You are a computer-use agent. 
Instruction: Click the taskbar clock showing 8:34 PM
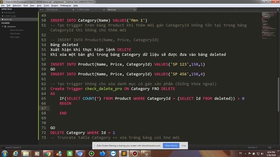(x=271, y=154)
